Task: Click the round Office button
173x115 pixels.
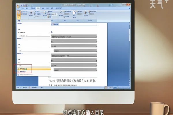Action: tap(18, 6)
